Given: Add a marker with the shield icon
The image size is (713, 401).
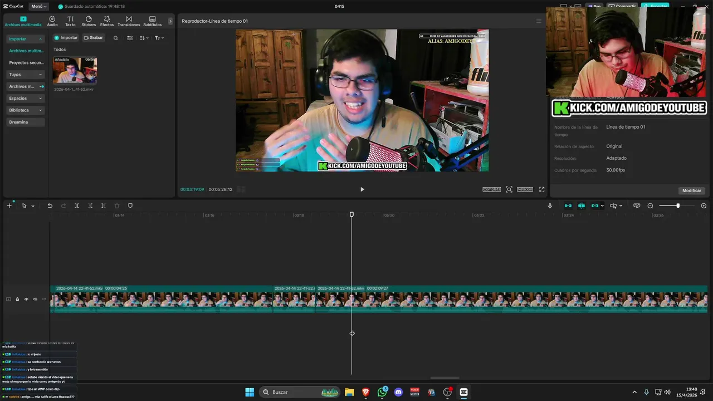Looking at the screenshot, I should click(x=130, y=206).
